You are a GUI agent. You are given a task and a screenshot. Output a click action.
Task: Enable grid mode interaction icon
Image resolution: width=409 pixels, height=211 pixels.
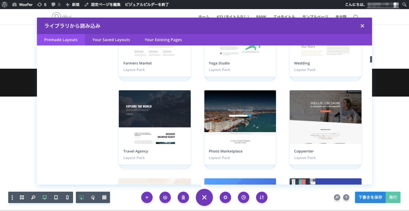coord(104,198)
